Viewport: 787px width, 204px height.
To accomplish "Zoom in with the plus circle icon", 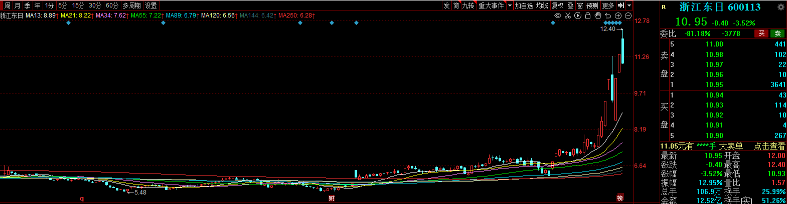I will tap(618, 16).
